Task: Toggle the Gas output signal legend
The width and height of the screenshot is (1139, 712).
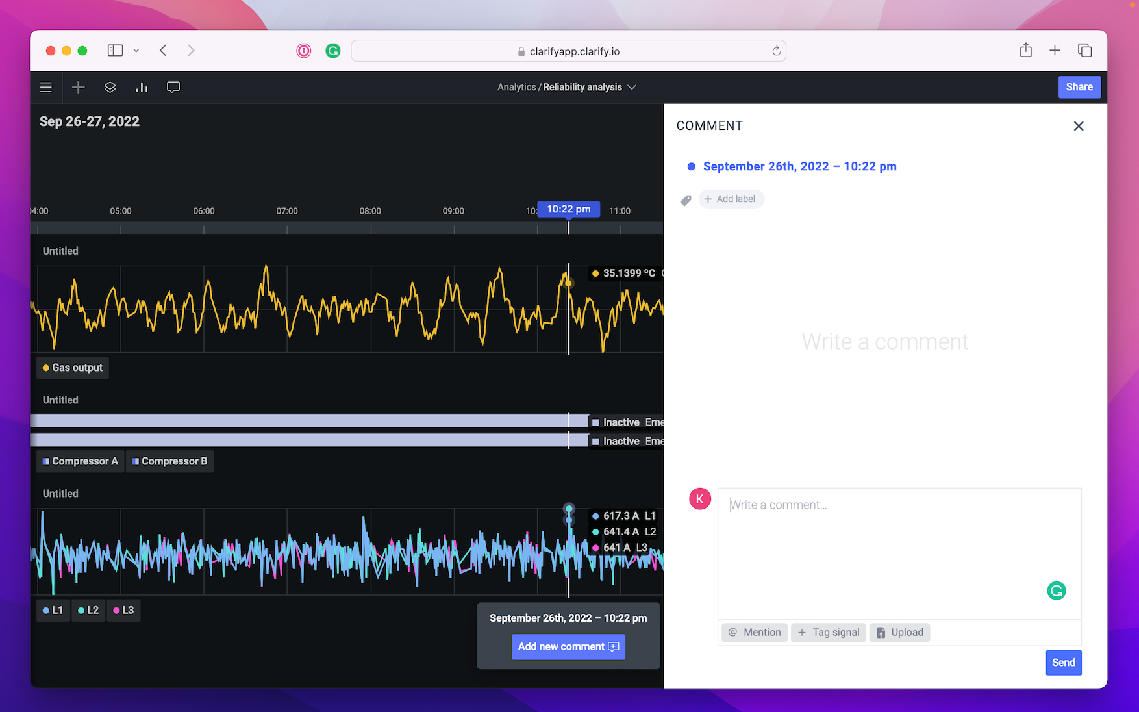Action: click(73, 368)
